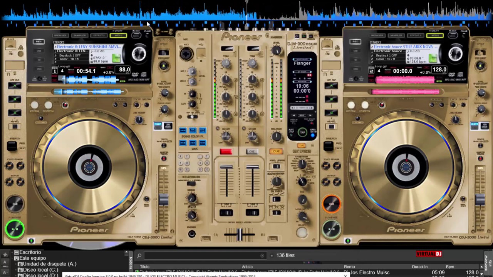Open the folders side tab
Screen dimensions: 493x277
pos(131,263)
